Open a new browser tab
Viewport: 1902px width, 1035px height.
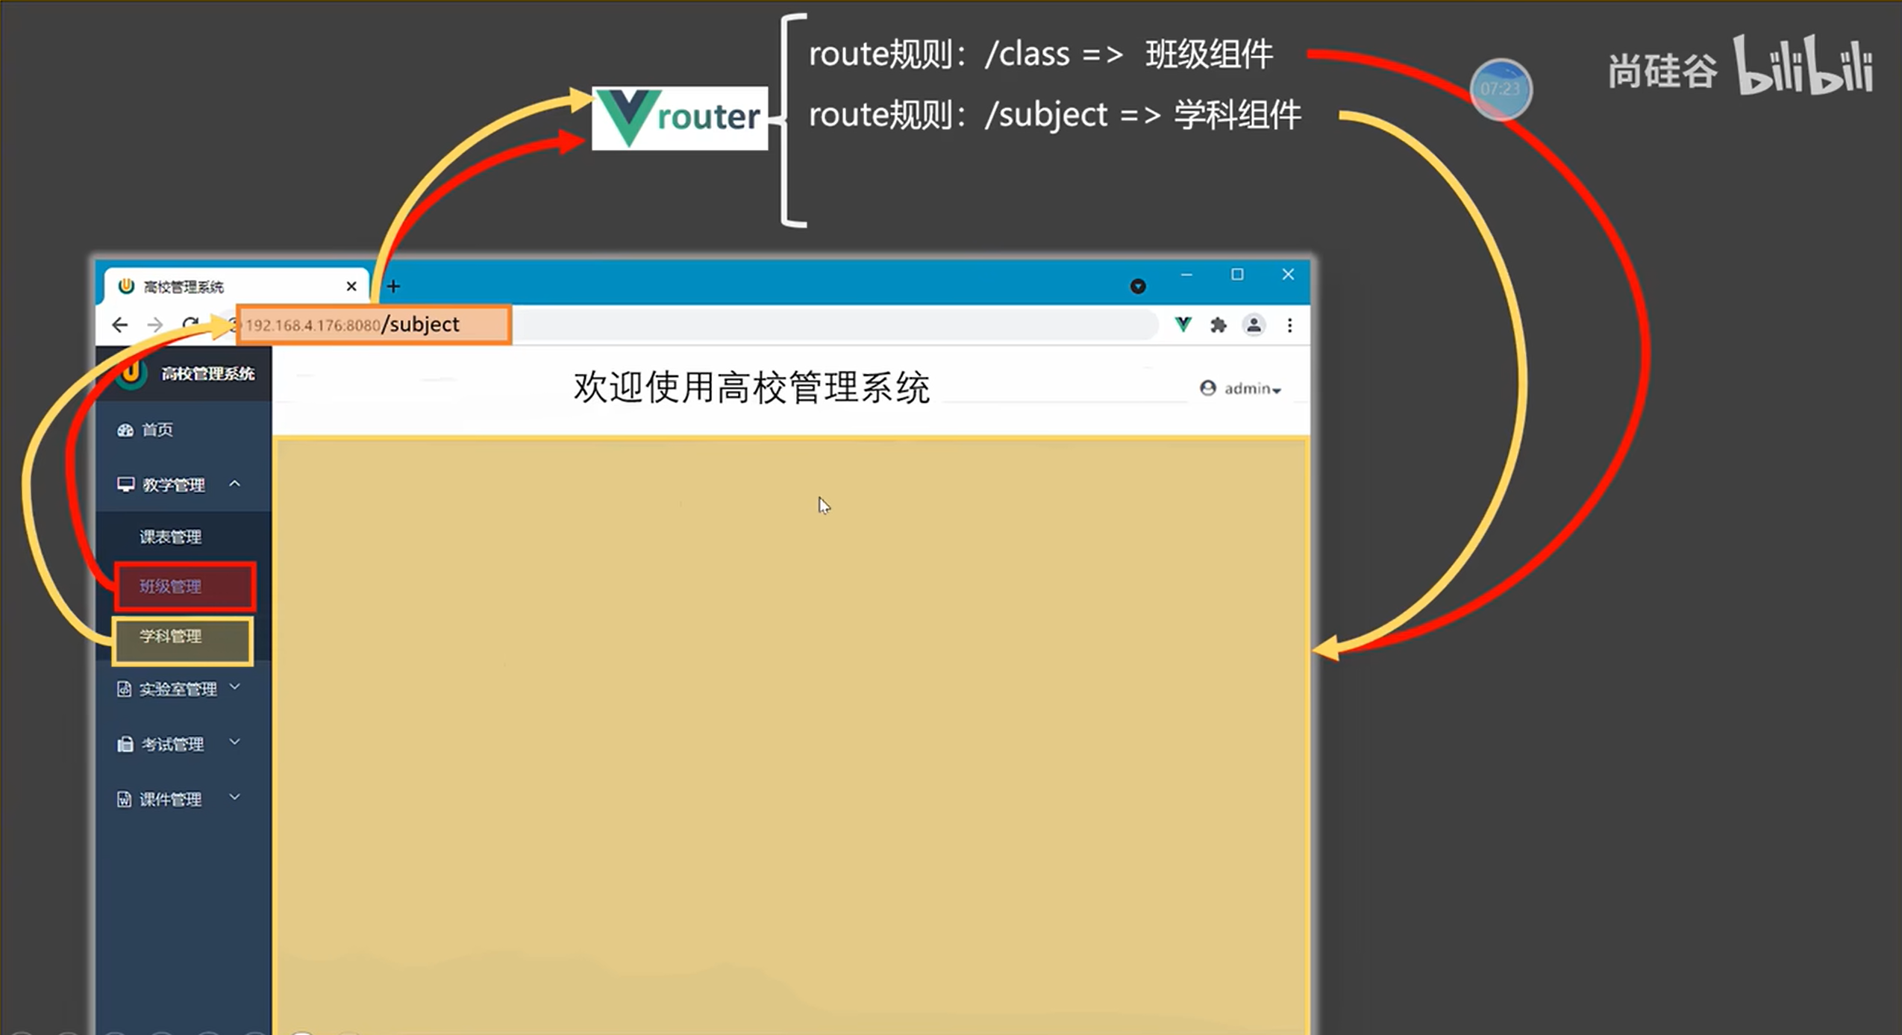[392, 285]
